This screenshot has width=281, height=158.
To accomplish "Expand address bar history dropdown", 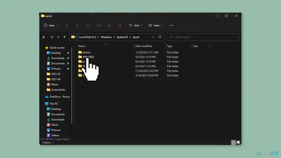I will point(153,37).
